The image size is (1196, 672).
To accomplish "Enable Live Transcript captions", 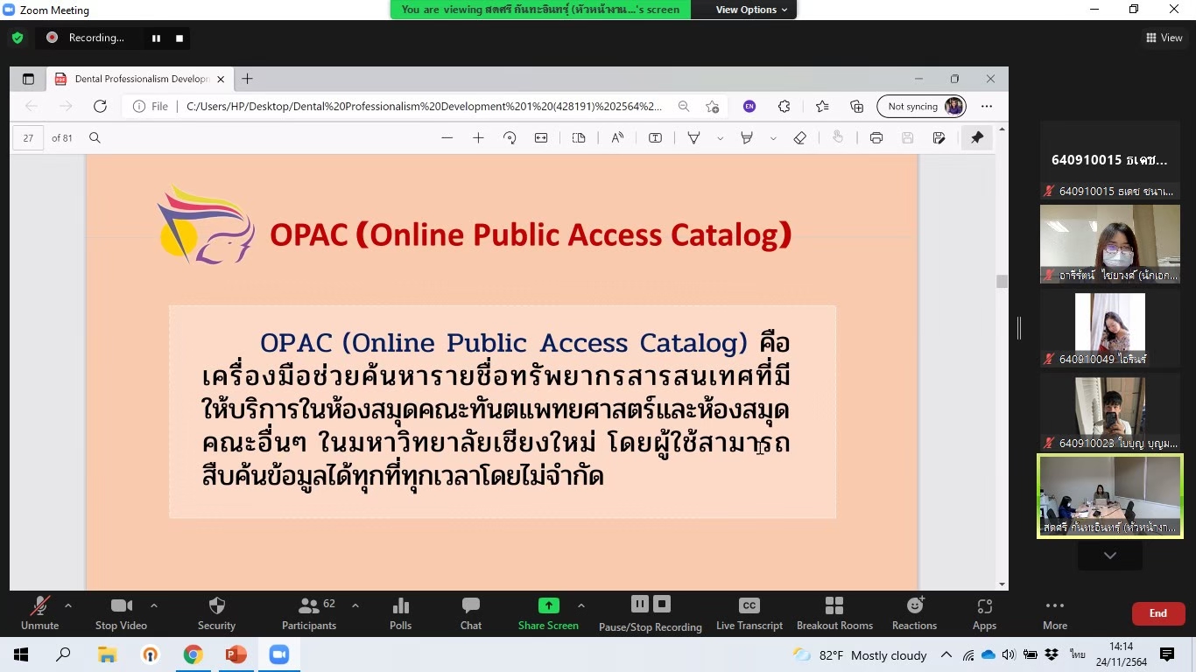I will (x=749, y=612).
